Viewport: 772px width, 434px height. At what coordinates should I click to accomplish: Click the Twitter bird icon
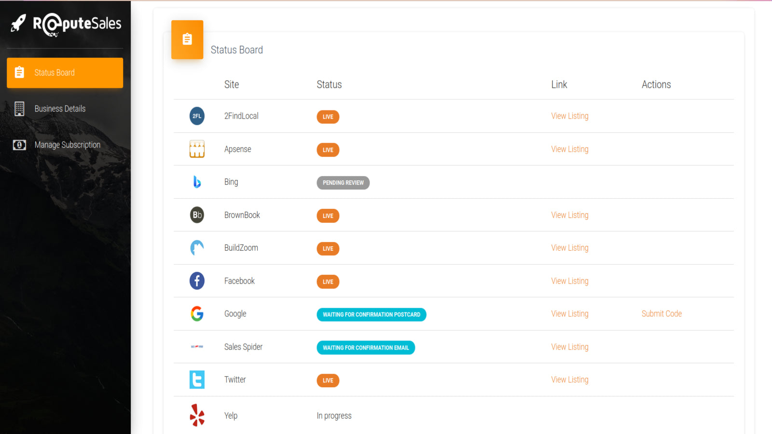click(x=197, y=380)
